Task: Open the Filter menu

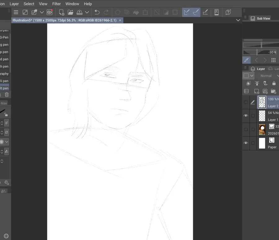Action: pyautogui.click(x=56, y=4)
